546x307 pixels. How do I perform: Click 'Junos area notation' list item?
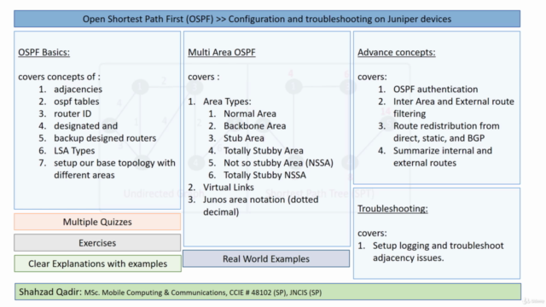(x=261, y=206)
